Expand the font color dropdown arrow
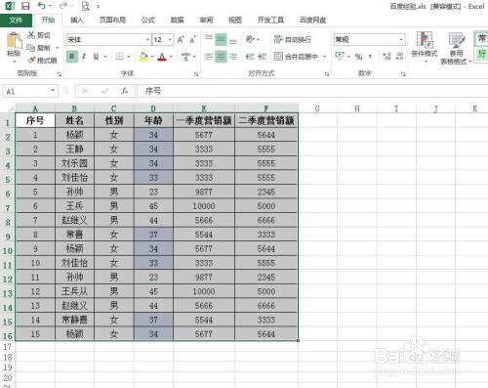The image size is (488, 388). pos(171,57)
